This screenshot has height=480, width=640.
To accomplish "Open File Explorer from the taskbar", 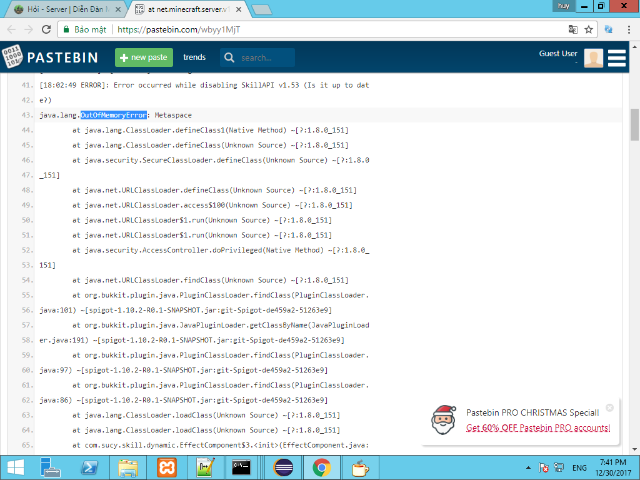I will [127, 467].
